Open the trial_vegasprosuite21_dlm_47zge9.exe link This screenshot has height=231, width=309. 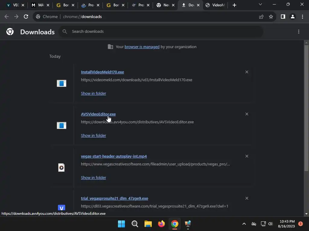pyautogui.click(x=114, y=199)
